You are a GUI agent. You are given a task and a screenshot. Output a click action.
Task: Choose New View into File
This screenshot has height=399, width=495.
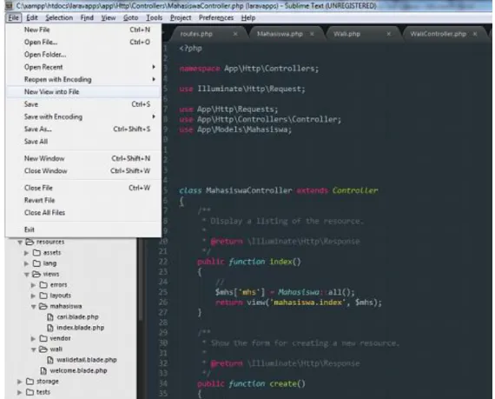(83, 91)
